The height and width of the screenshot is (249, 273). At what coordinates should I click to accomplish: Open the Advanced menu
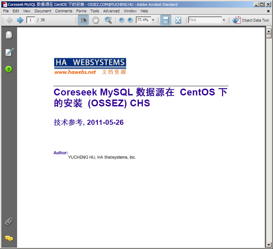click(111, 11)
